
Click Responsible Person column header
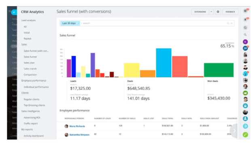74,119
